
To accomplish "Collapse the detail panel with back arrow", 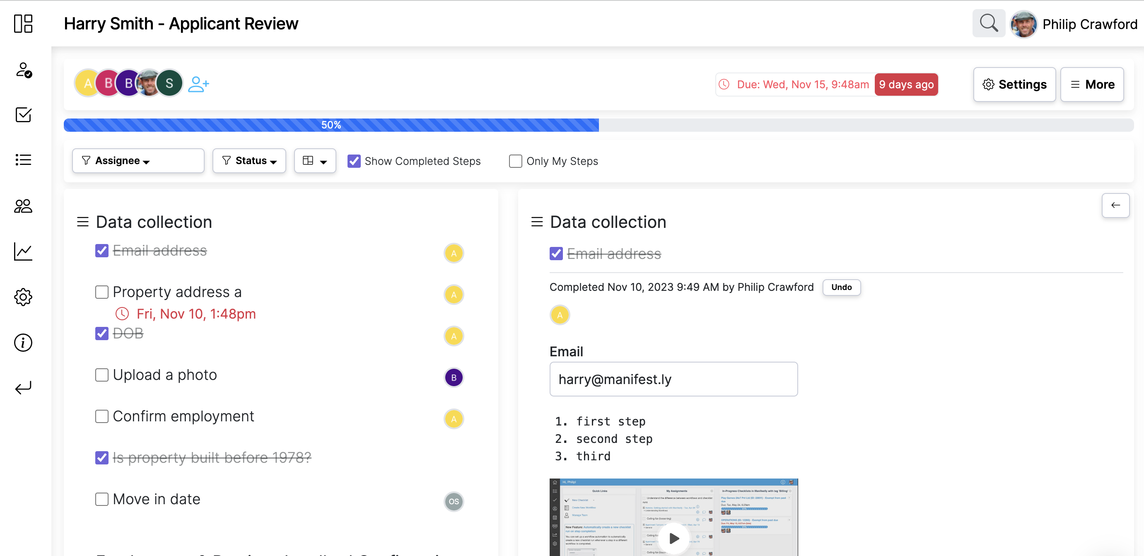I will pyautogui.click(x=1115, y=205).
